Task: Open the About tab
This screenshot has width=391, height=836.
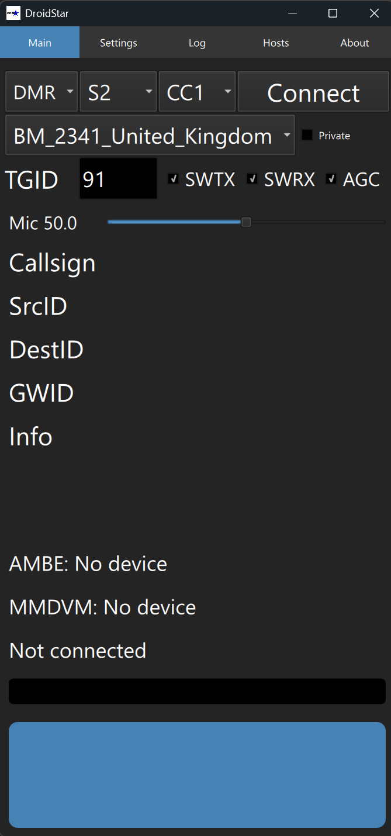Action: (x=355, y=43)
